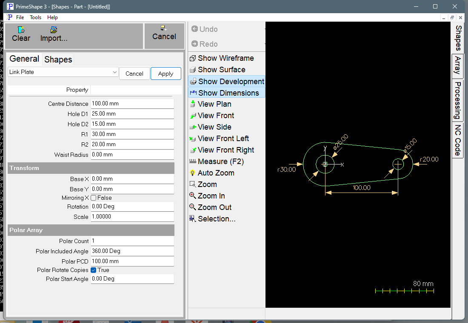This screenshot has height=323, width=468.
Task: Click the 80 mm scale bar label
Action: (x=423, y=283)
